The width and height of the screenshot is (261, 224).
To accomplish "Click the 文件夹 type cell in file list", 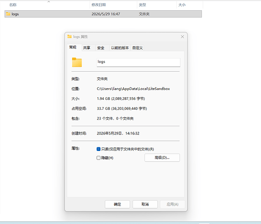I will [x=144, y=14].
